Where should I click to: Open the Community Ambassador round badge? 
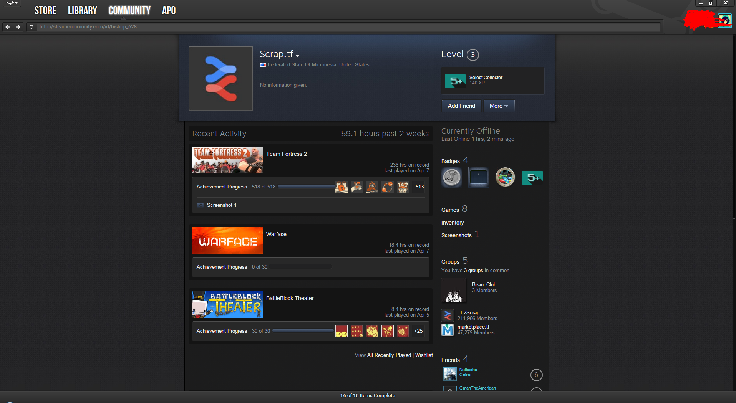pyautogui.click(x=451, y=177)
